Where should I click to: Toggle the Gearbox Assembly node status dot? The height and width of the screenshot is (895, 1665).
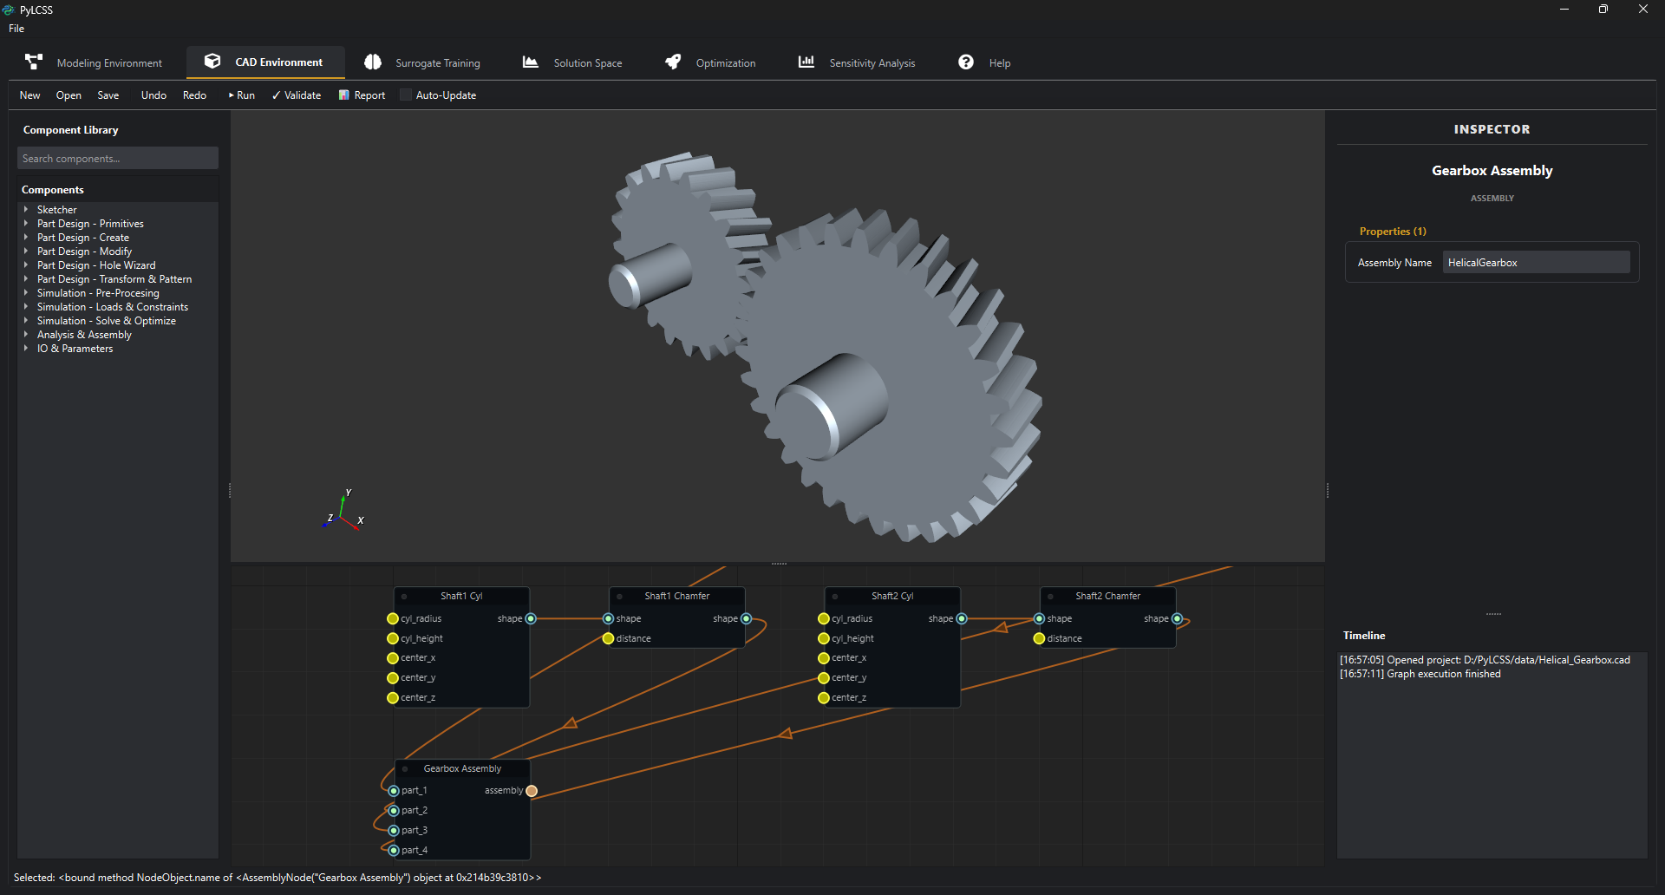[405, 769]
